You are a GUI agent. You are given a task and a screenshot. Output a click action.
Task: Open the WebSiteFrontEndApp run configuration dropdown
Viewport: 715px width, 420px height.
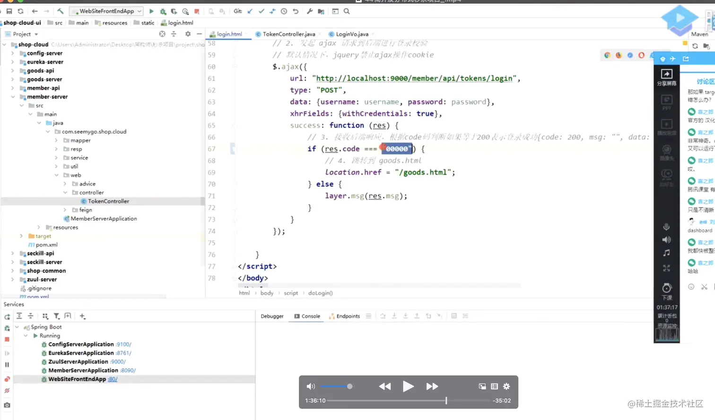pos(106,11)
